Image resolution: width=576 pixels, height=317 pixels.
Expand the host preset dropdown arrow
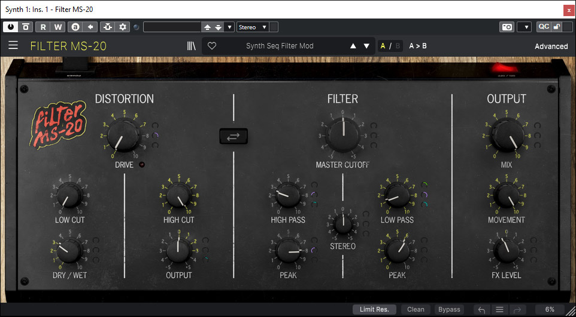pyautogui.click(x=229, y=27)
